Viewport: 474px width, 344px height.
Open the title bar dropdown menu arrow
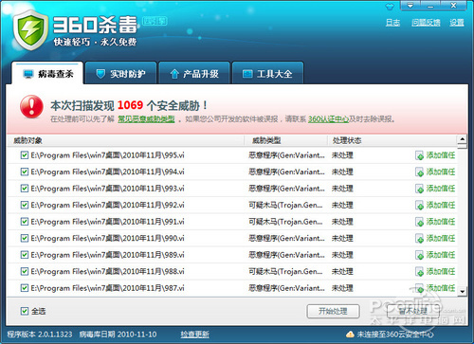pyautogui.click(x=410, y=6)
